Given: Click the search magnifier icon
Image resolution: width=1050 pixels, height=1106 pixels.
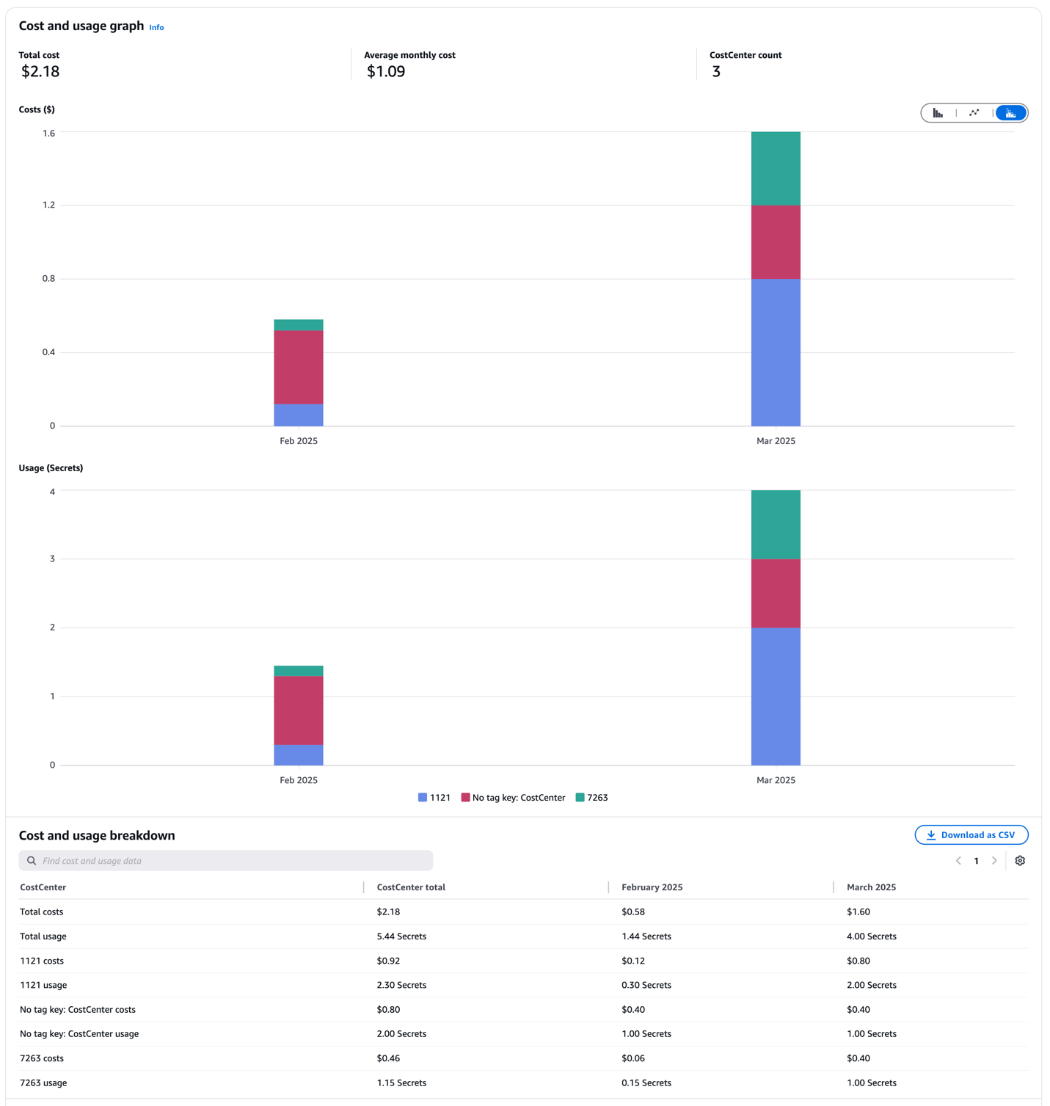Looking at the screenshot, I should pyautogui.click(x=31, y=860).
